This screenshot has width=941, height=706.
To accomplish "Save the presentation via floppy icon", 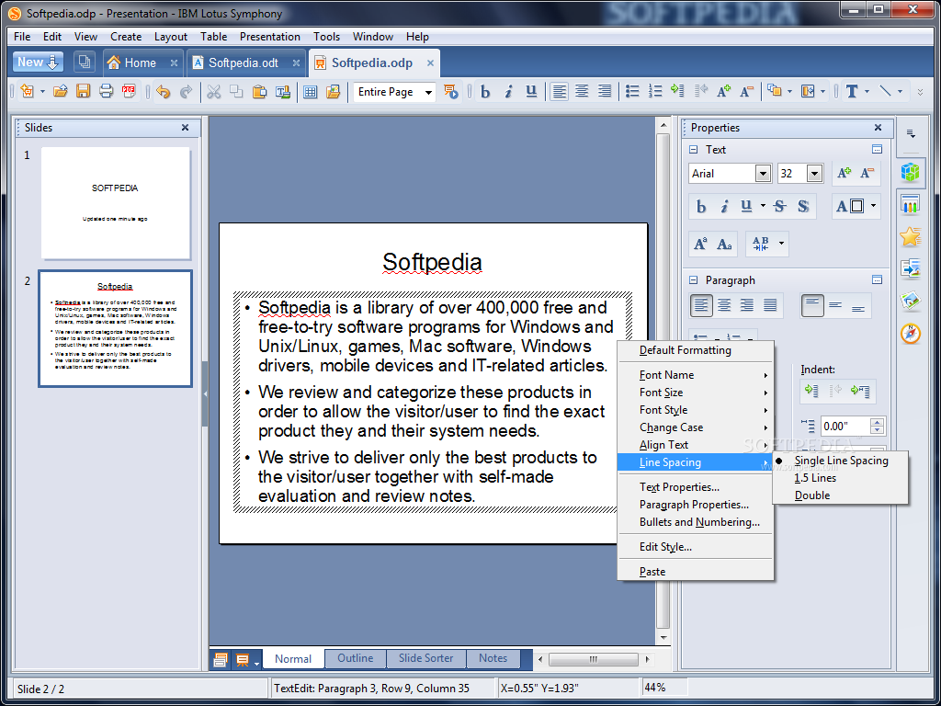I will (83, 92).
